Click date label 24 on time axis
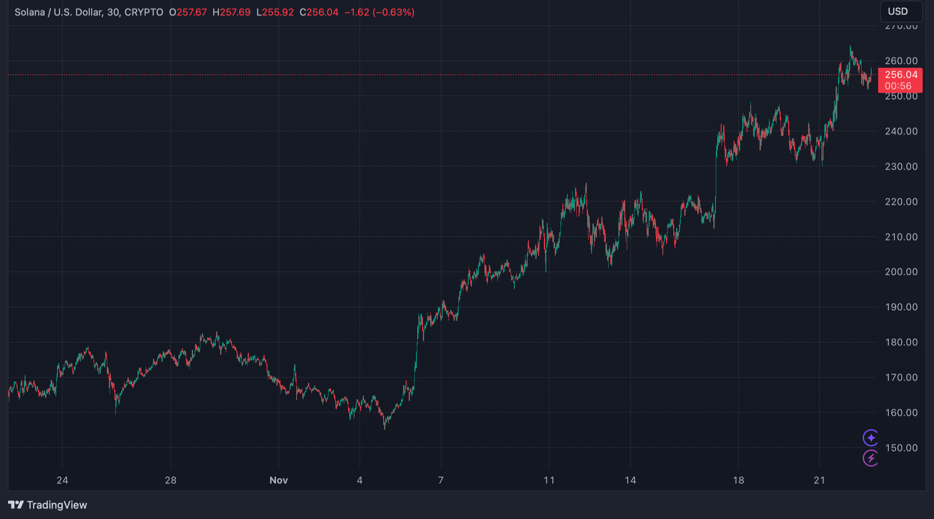The height and width of the screenshot is (519, 934). tap(62, 480)
